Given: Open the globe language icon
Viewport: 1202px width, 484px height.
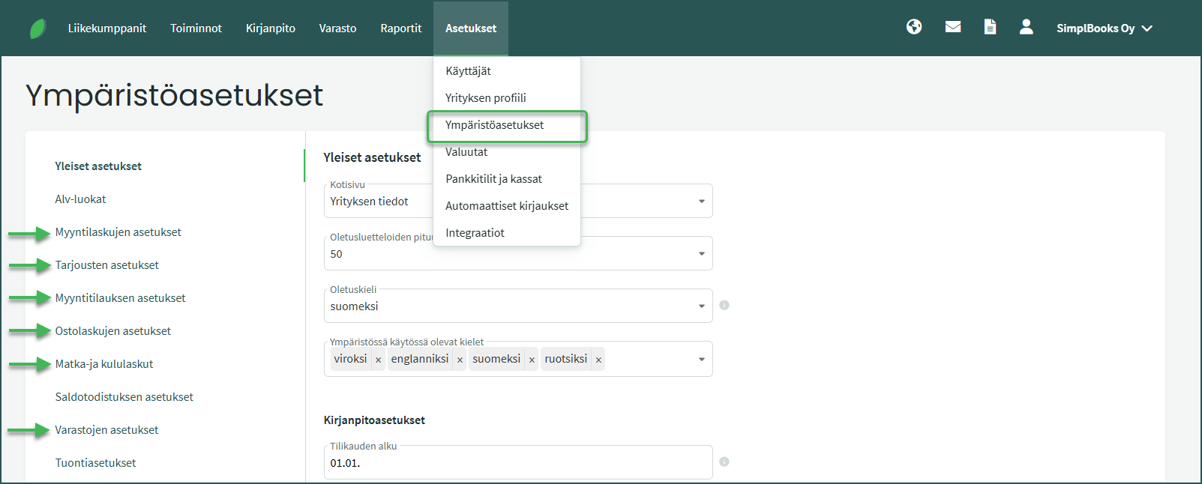Looking at the screenshot, I should click(914, 27).
